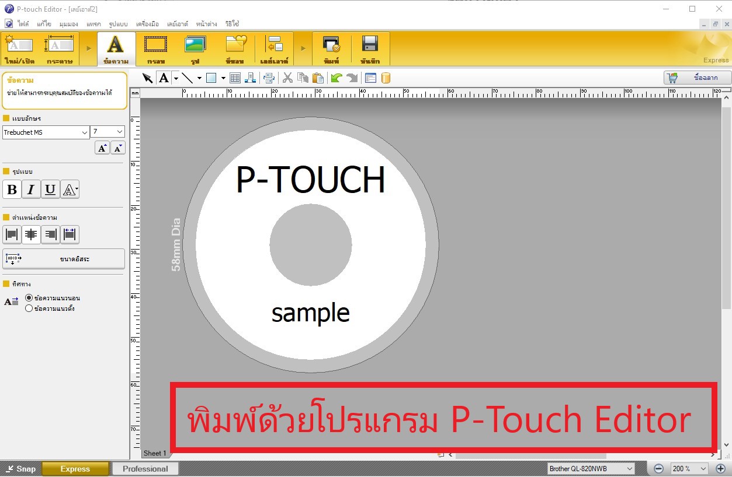Cut selection with the scissors icon

click(287, 78)
